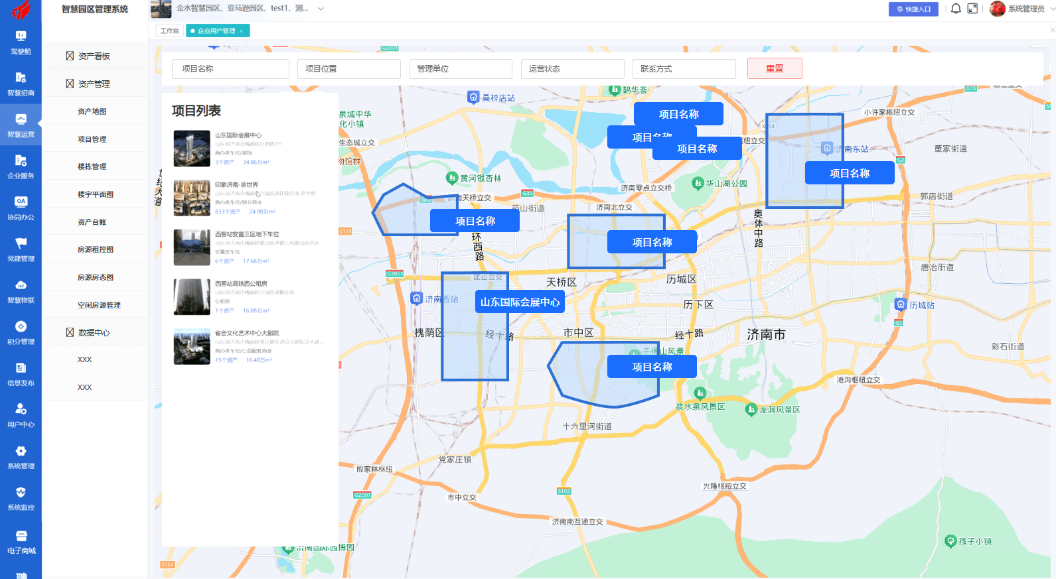Open the park selector dropdown arrow
1056x579 pixels.
tap(321, 9)
